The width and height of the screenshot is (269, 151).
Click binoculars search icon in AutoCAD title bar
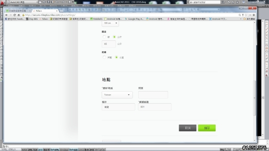(223, 2)
